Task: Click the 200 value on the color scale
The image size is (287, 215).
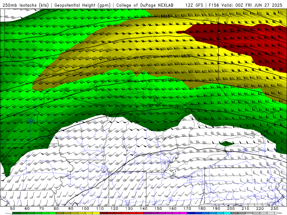Action: point(231,209)
